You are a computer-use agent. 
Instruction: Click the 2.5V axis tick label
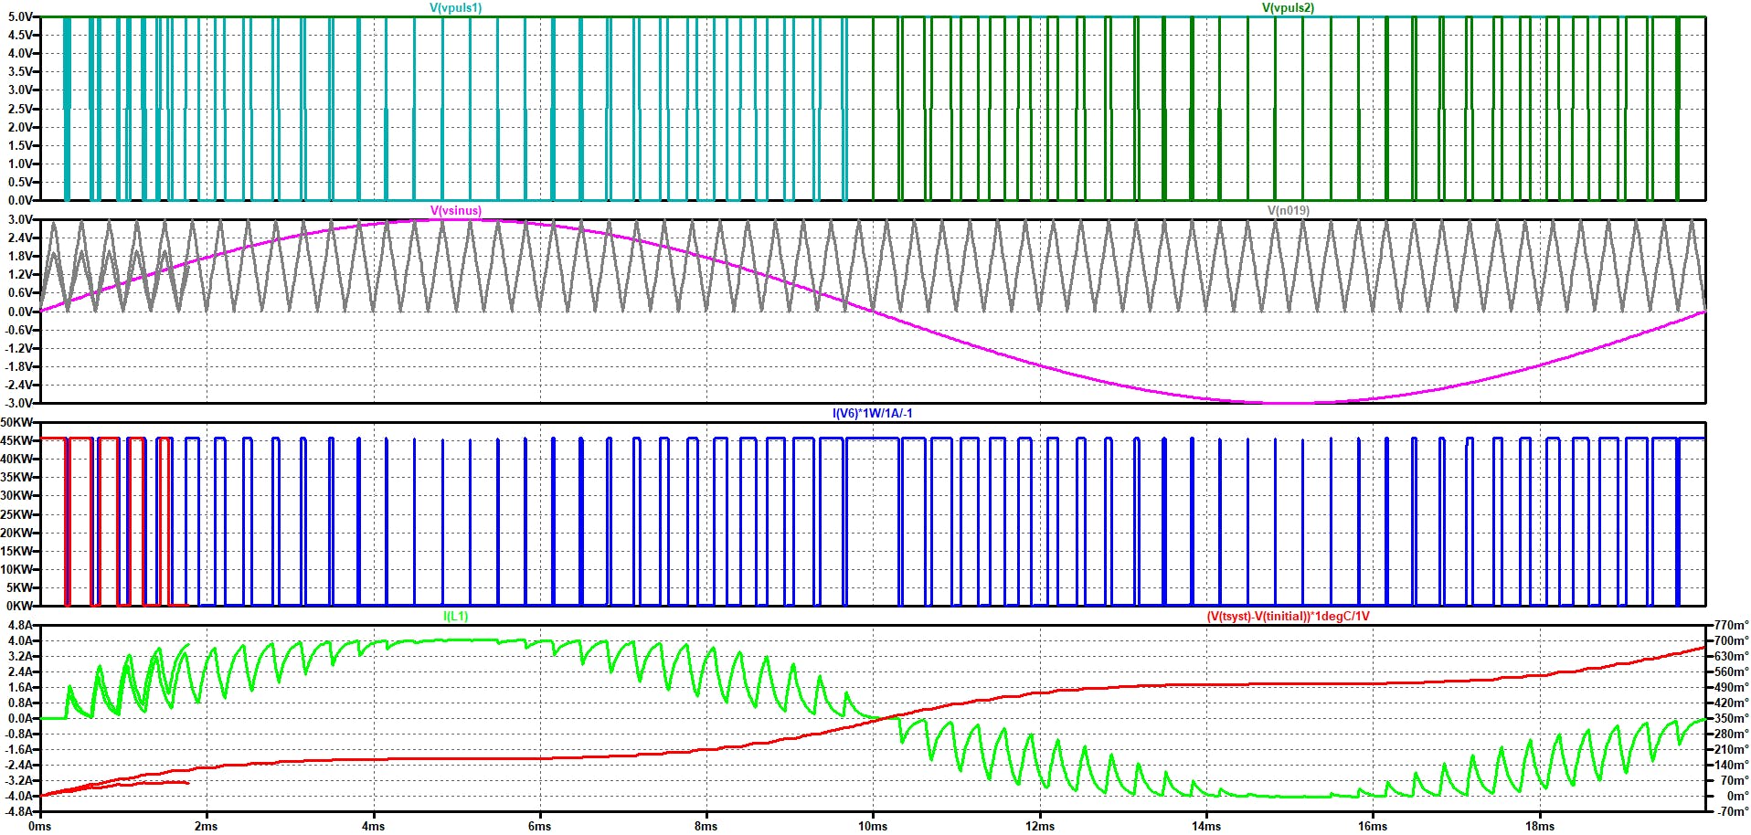tap(20, 109)
